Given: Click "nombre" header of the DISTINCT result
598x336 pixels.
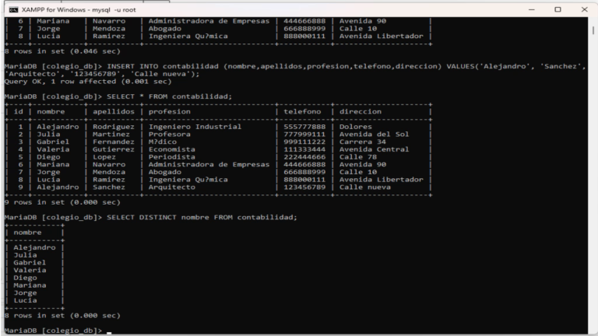Looking at the screenshot, I should tap(27, 233).
